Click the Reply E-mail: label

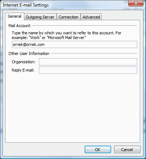coord(23,70)
